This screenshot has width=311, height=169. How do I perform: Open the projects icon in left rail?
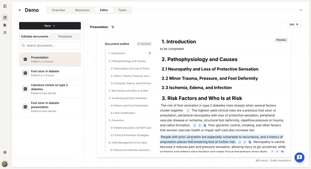click(x=5, y=18)
